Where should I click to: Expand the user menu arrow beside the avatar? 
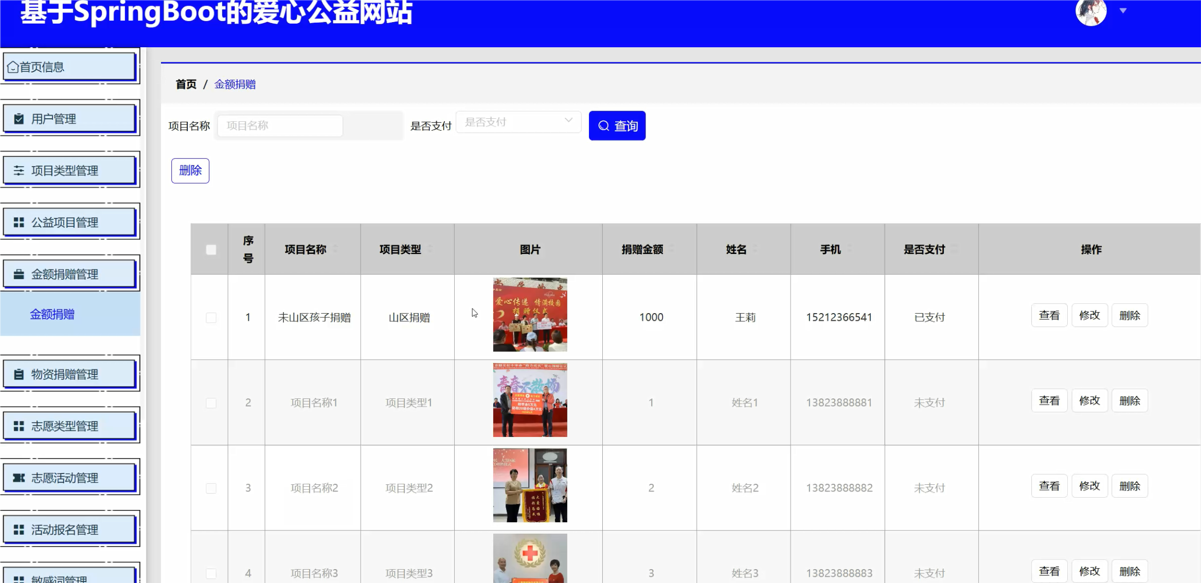[1123, 11]
